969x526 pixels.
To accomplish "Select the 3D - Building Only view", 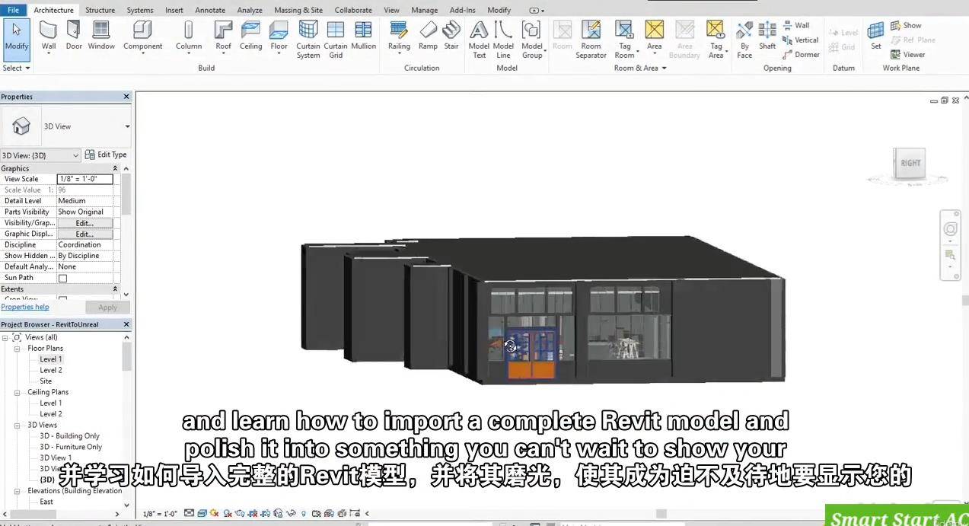I will 69,436.
